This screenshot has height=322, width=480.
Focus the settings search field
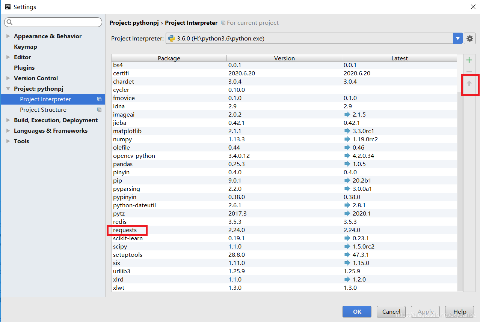coord(53,22)
